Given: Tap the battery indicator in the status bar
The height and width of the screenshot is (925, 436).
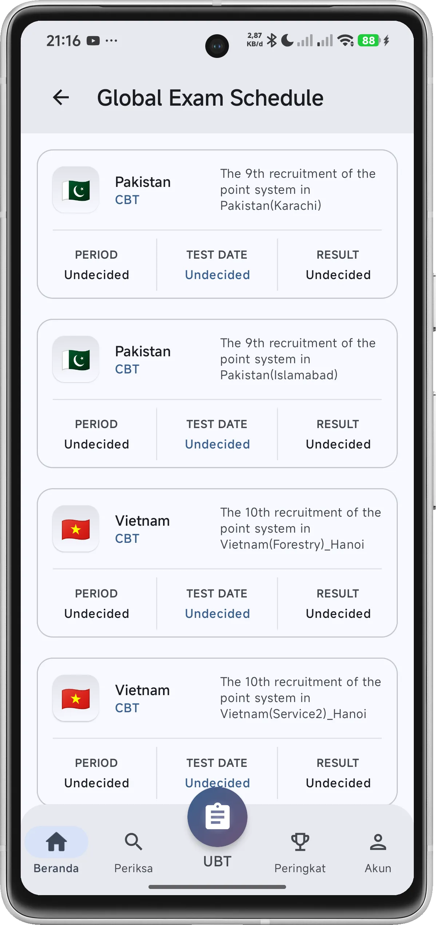Looking at the screenshot, I should pos(368,41).
